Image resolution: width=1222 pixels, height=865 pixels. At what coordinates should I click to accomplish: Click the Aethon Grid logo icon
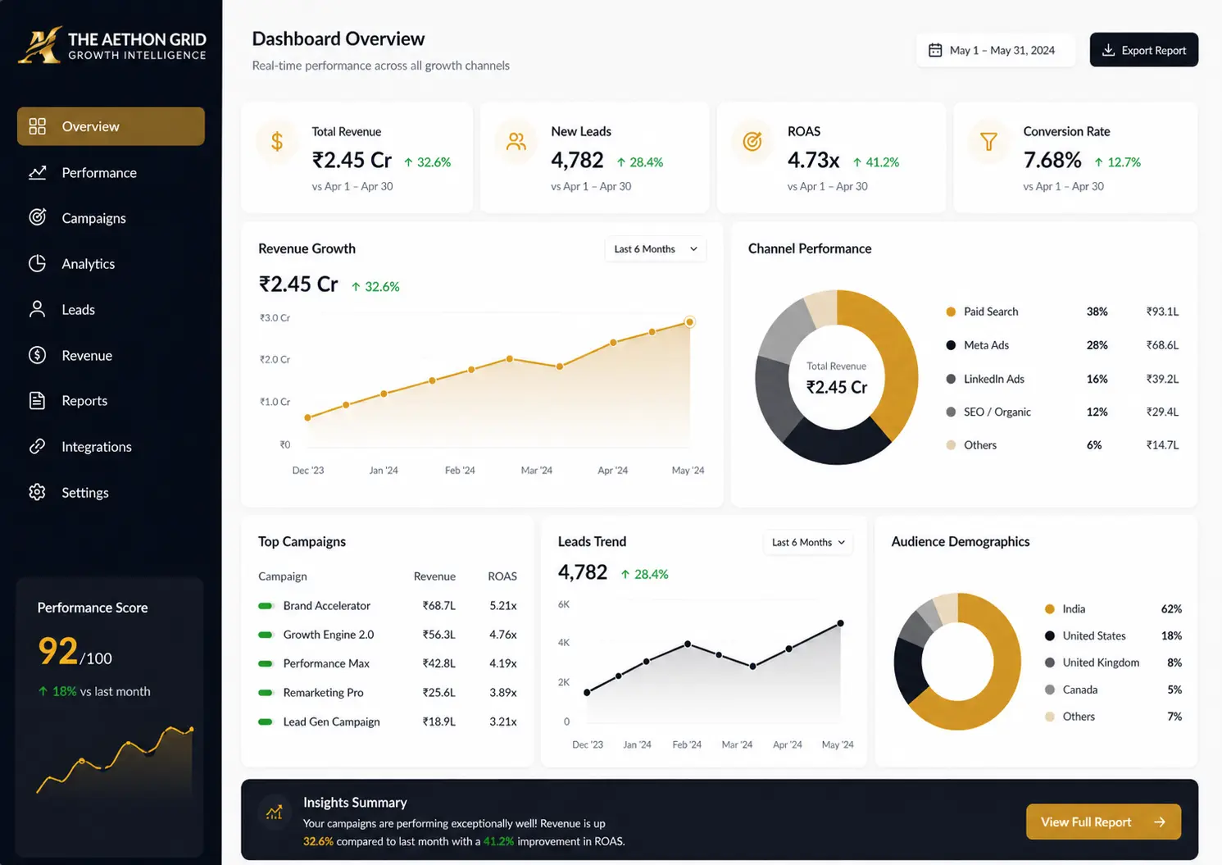pos(41,46)
